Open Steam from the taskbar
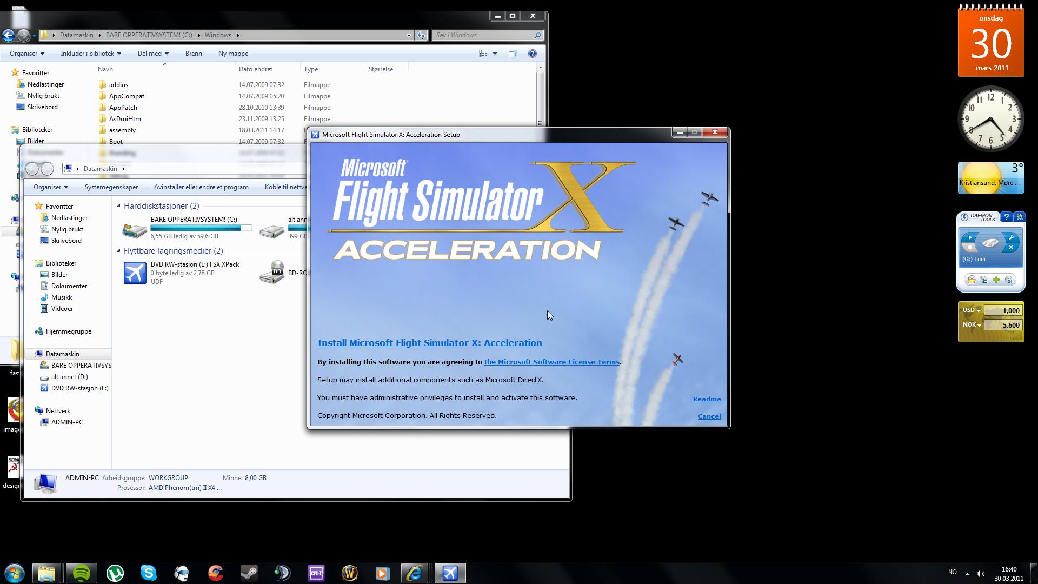 [x=249, y=573]
